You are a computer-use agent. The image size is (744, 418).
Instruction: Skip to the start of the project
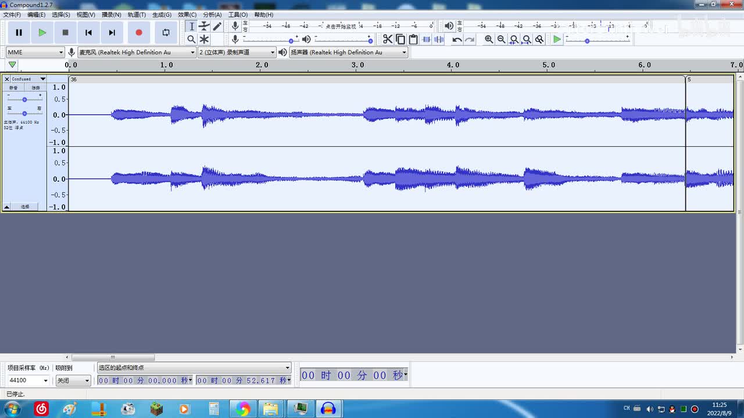[88, 33]
